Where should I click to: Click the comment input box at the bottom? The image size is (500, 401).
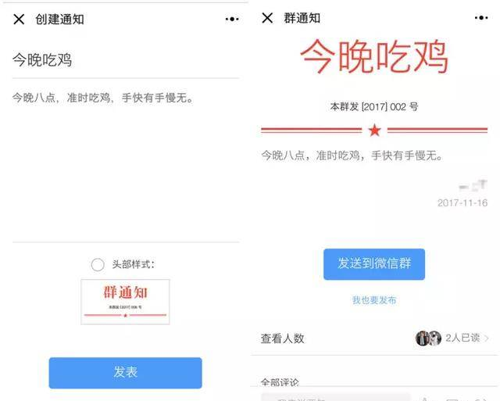pyautogui.click(x=335, y=398)
